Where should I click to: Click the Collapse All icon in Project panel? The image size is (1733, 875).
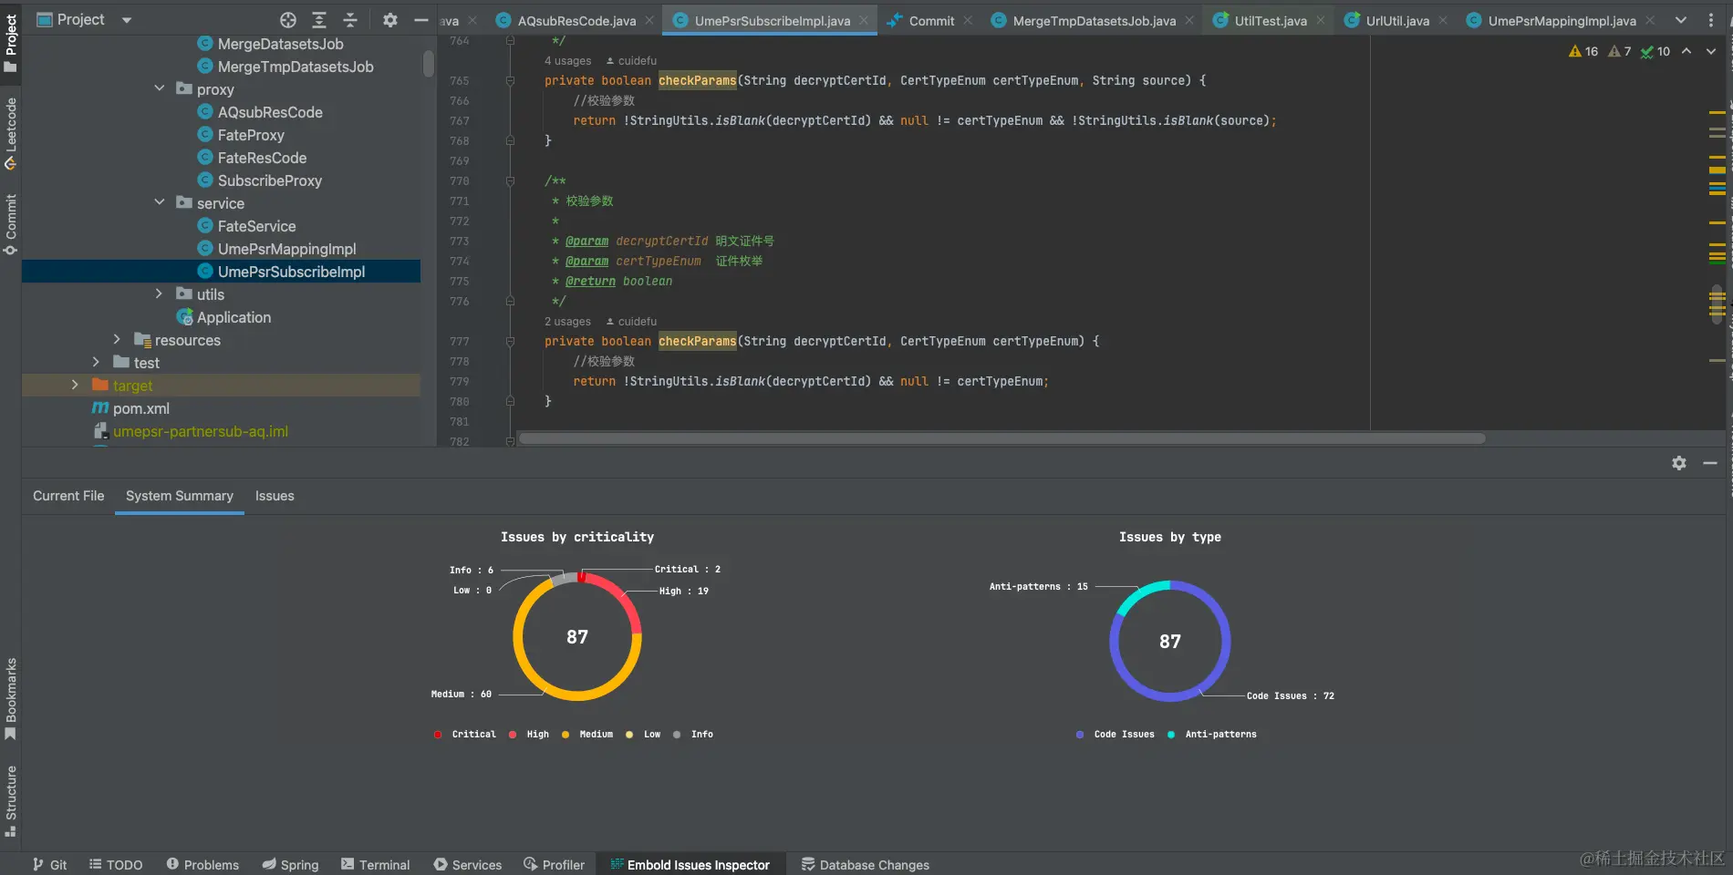pos(350,20)
